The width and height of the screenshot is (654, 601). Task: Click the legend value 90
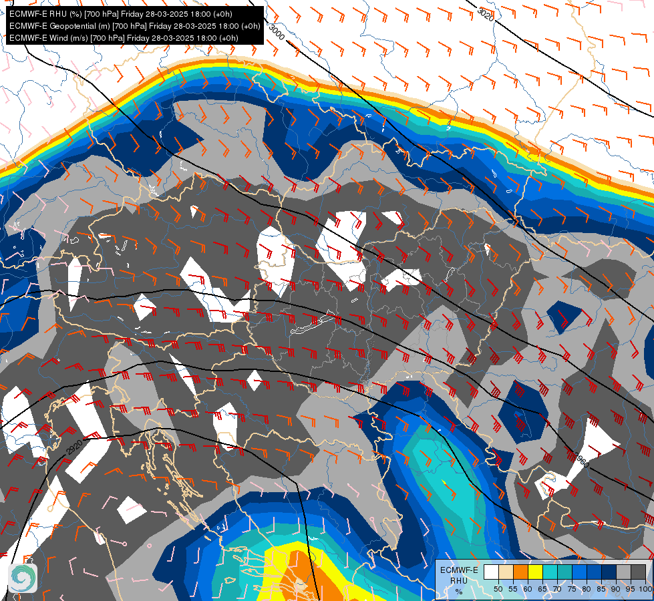click(x=616, y=589)
